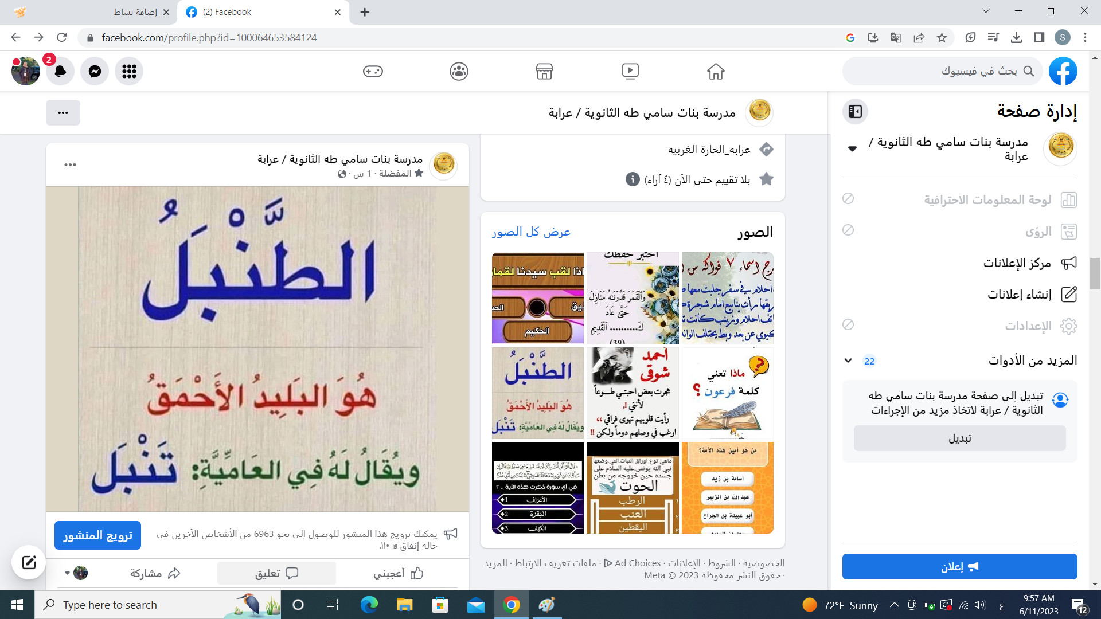Go to Facebook Gaming icon

(x=373, y=71)
